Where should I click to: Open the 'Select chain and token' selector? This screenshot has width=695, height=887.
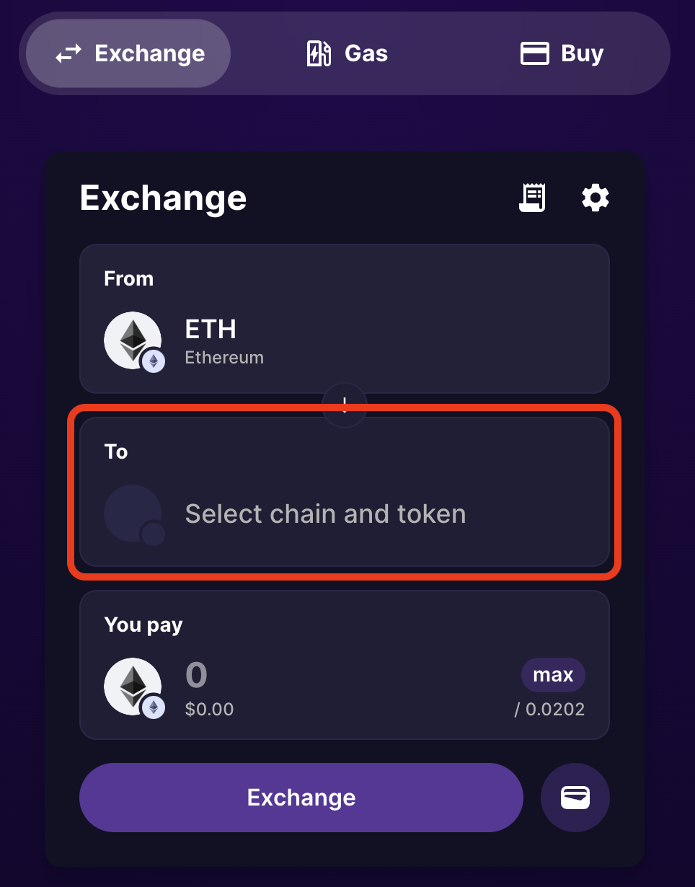tap(325, 513)
